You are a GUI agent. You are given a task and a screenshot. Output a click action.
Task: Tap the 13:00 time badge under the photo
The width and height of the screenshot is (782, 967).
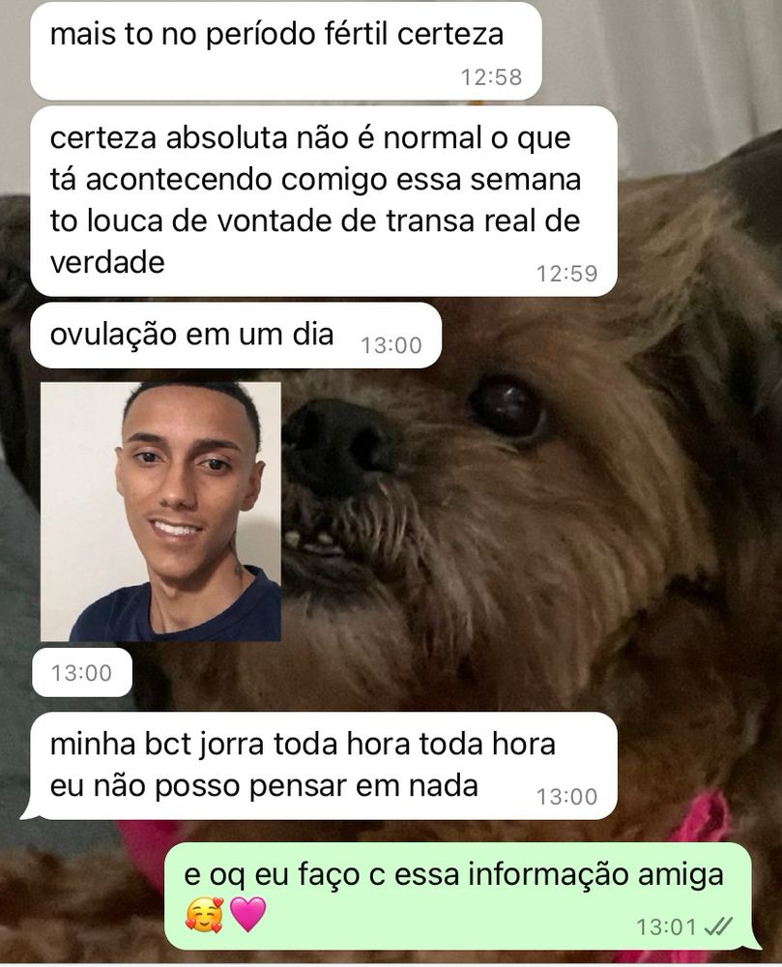(x=82, y=673)
